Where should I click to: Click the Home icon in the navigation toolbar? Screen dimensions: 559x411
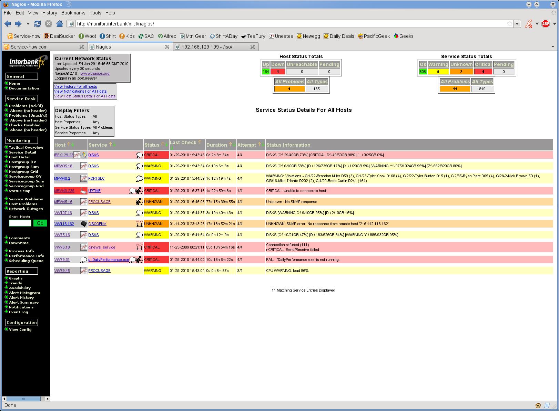[60, 24]
